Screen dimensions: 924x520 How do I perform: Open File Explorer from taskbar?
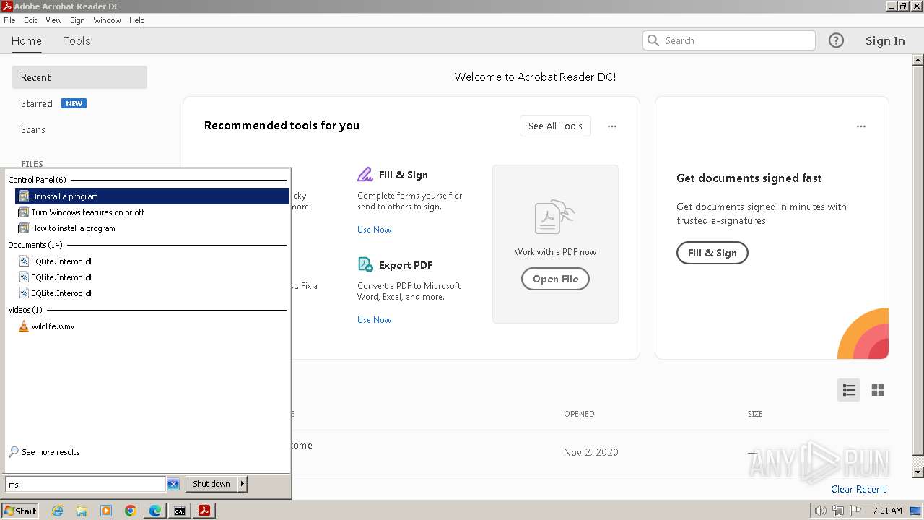point(82,511)
